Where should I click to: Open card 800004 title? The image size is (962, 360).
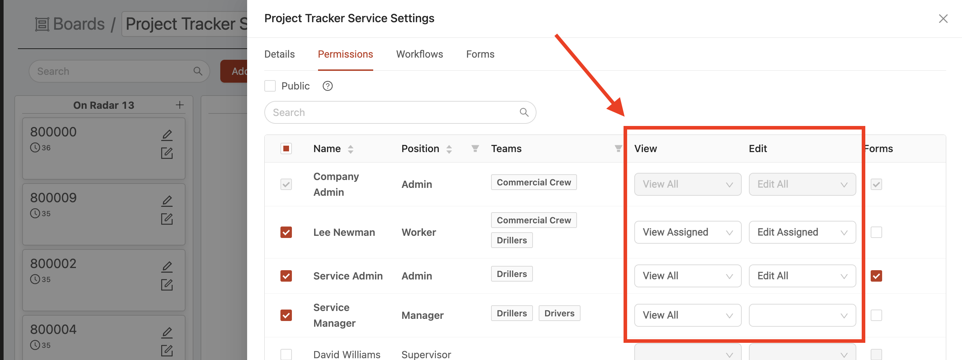tap(53, 330)
